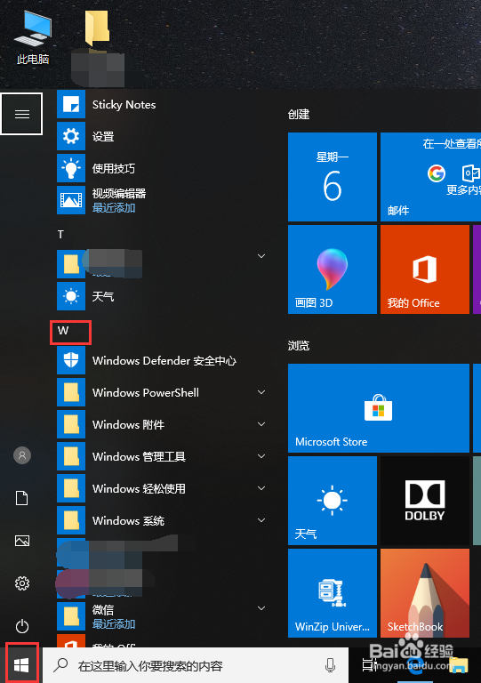Open Settings gear in the Start sidebar
481x683 pixels.
click(x=21, y=583)
